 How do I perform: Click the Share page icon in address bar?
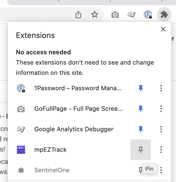click(78, 15)
